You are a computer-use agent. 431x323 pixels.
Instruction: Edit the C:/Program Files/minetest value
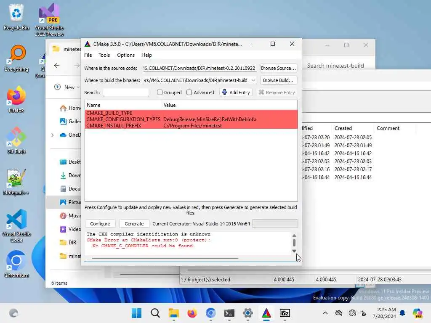coord(193,125)
